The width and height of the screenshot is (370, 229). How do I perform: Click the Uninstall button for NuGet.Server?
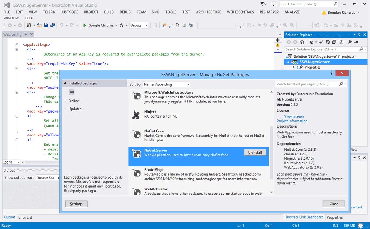point(255,153)
